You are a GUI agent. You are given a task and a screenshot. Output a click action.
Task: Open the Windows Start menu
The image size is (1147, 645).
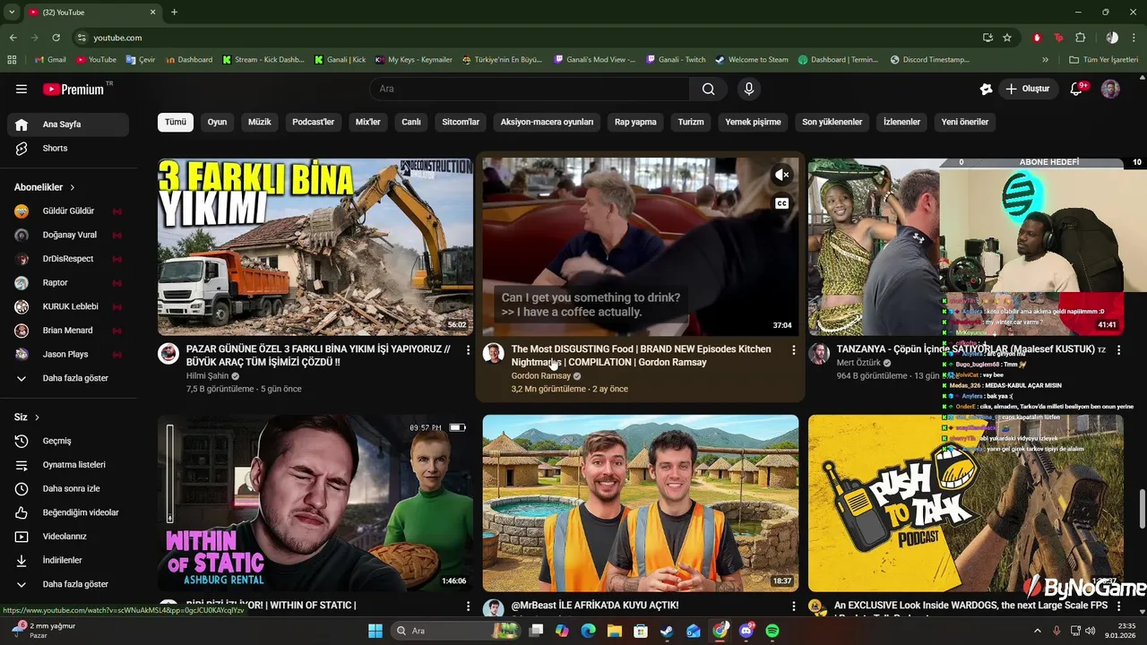(x=375, y=631)
